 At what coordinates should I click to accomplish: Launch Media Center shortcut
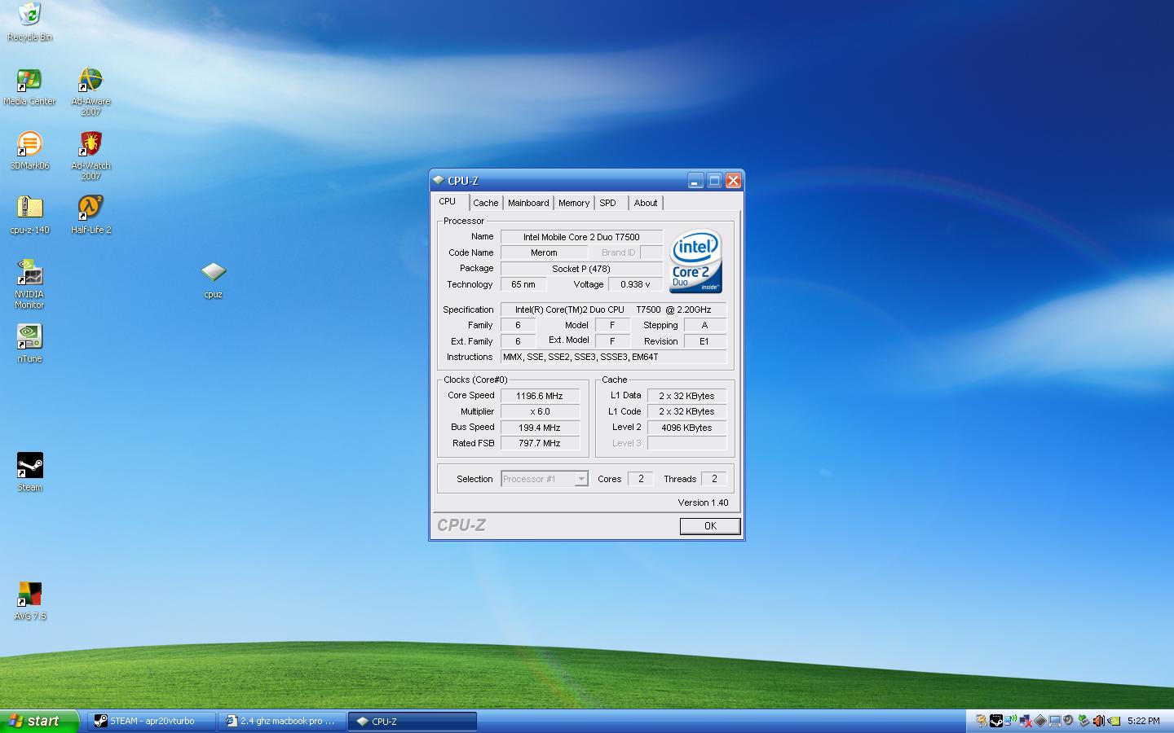(29, 87)
